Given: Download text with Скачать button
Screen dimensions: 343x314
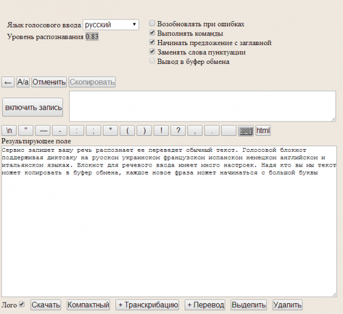Looking at the screenshot, I should coord(46,305).
